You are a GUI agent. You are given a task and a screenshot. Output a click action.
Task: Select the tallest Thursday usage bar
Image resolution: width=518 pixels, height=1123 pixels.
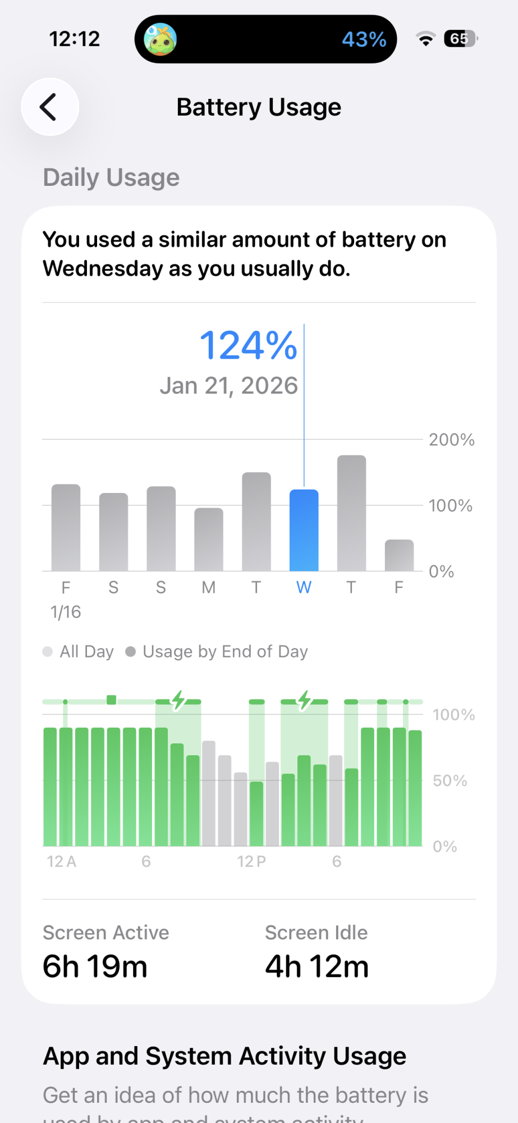pos(351,513)
